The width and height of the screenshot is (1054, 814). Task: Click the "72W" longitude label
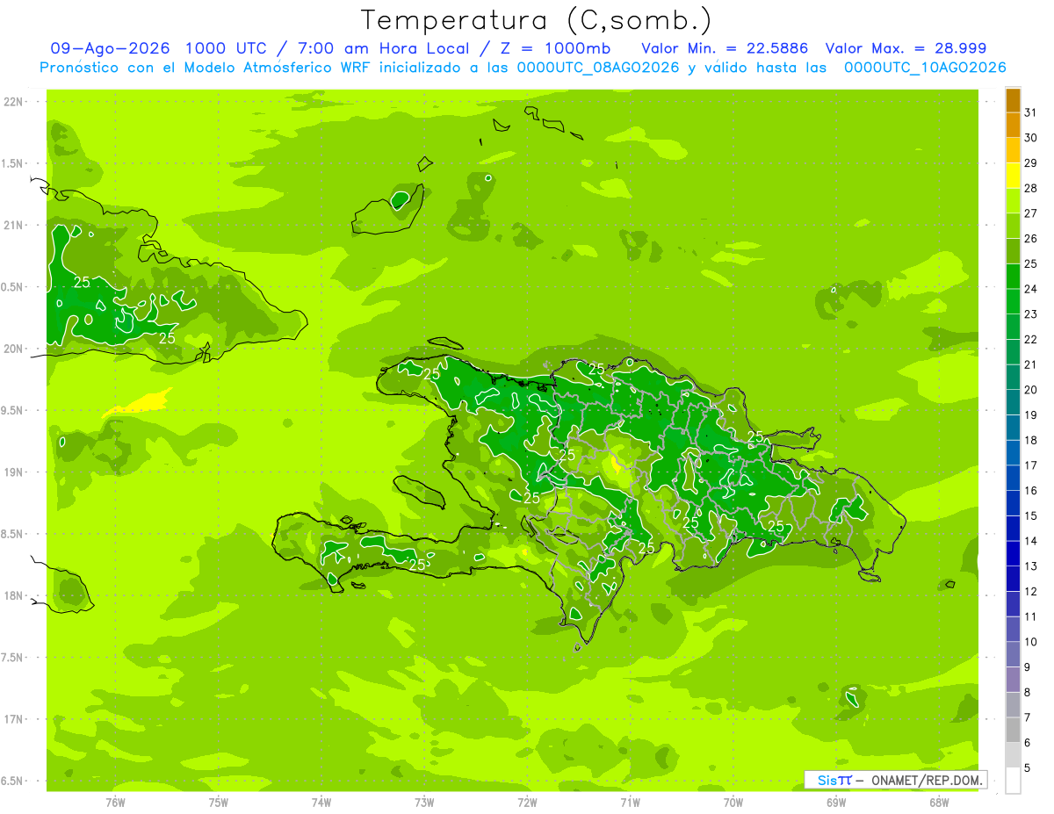(527, 803)
